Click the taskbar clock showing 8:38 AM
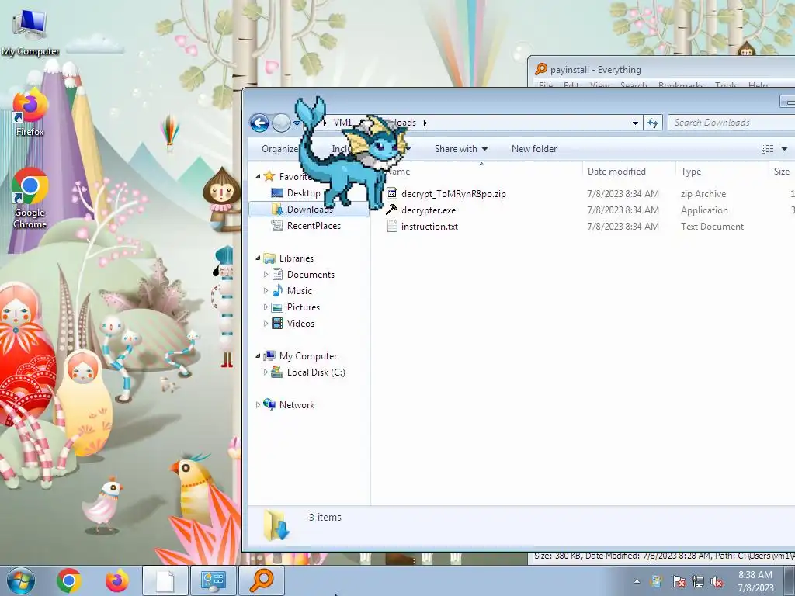Screen dimensions: 795x596 [x=755, y=581]
